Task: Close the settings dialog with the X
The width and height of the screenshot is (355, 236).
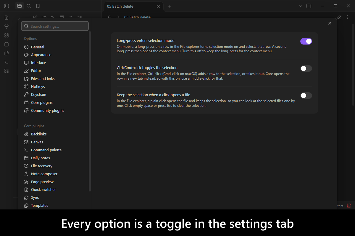Action: pos(330,23)
